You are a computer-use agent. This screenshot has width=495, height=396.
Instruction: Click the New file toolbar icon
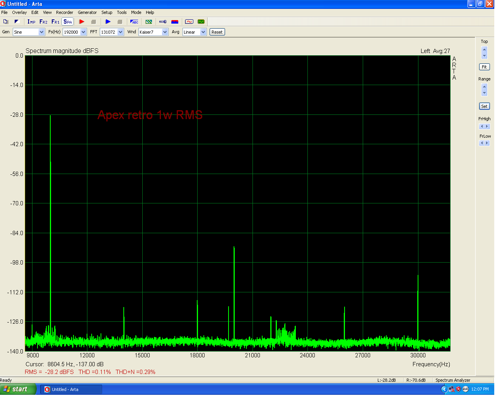pos(6,22)
